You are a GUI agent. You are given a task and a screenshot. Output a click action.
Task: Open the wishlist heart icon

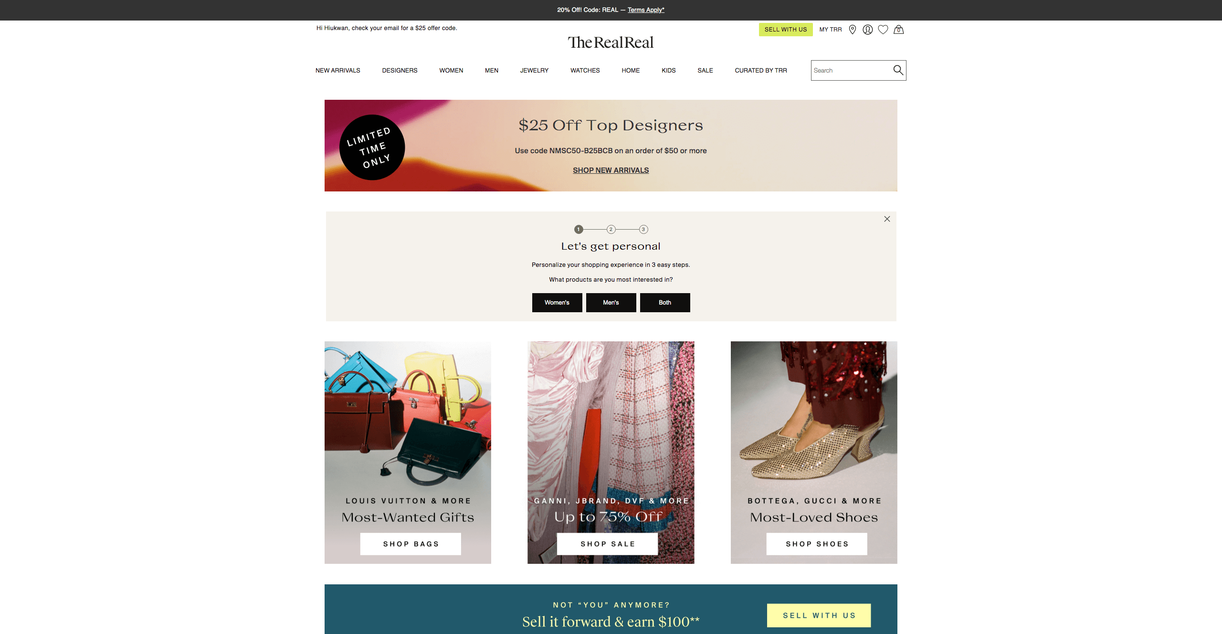(883, 30)
